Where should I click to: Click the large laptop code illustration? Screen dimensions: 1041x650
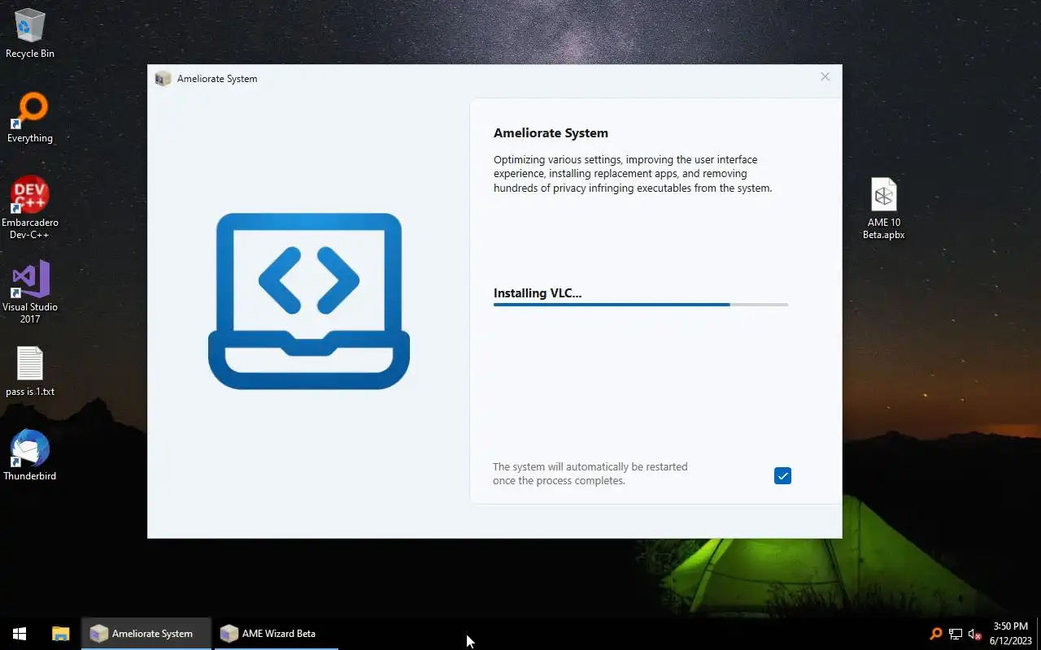[309, 301]
